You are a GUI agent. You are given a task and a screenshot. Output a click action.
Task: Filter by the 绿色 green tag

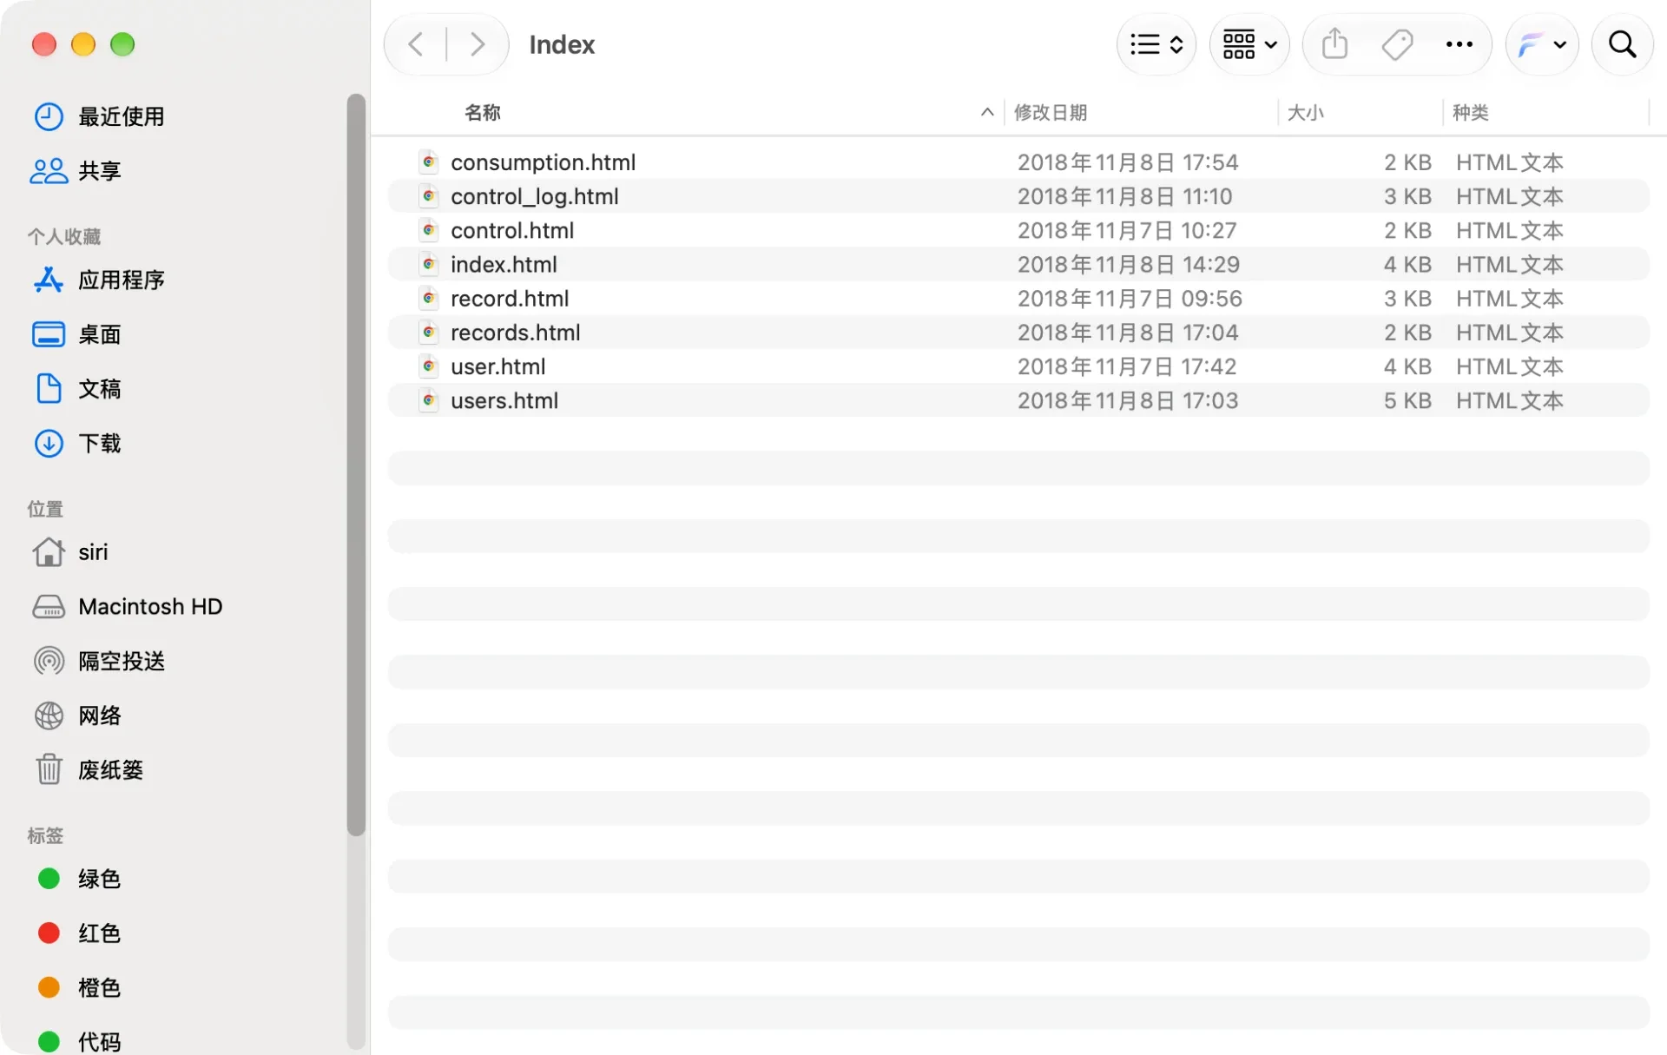click(x=99, y=879)
